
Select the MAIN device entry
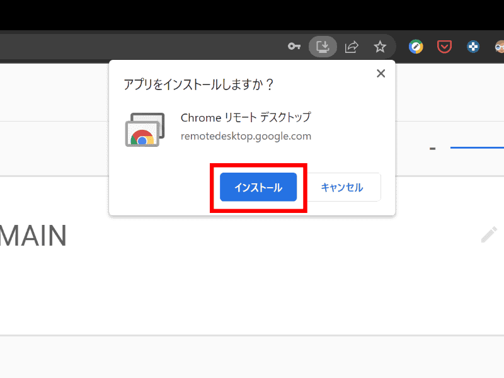(x=33, y=236)
